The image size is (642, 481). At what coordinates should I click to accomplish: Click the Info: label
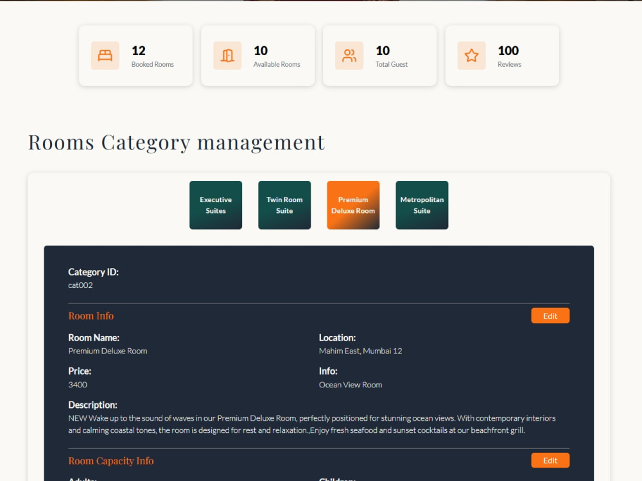(x=328, y=371)
